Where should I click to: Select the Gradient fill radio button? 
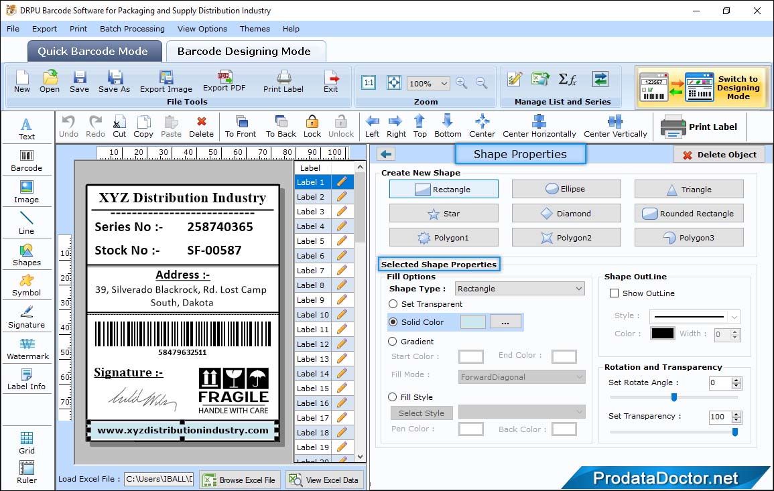pyautogui.click(x=393, y=342)
